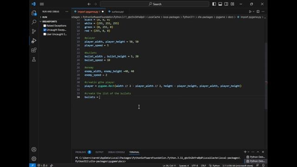Click the unsaved dot on import pygame.py tab

[x=103, y=12]
